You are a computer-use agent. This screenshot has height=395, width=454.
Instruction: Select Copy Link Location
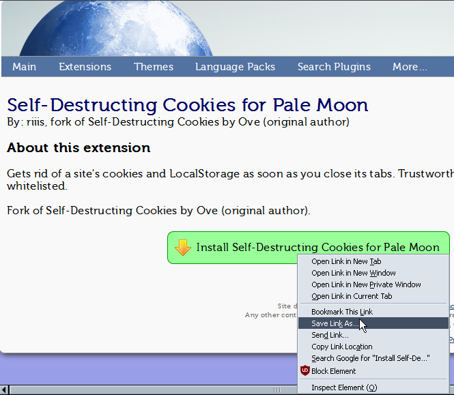[373, 347]
